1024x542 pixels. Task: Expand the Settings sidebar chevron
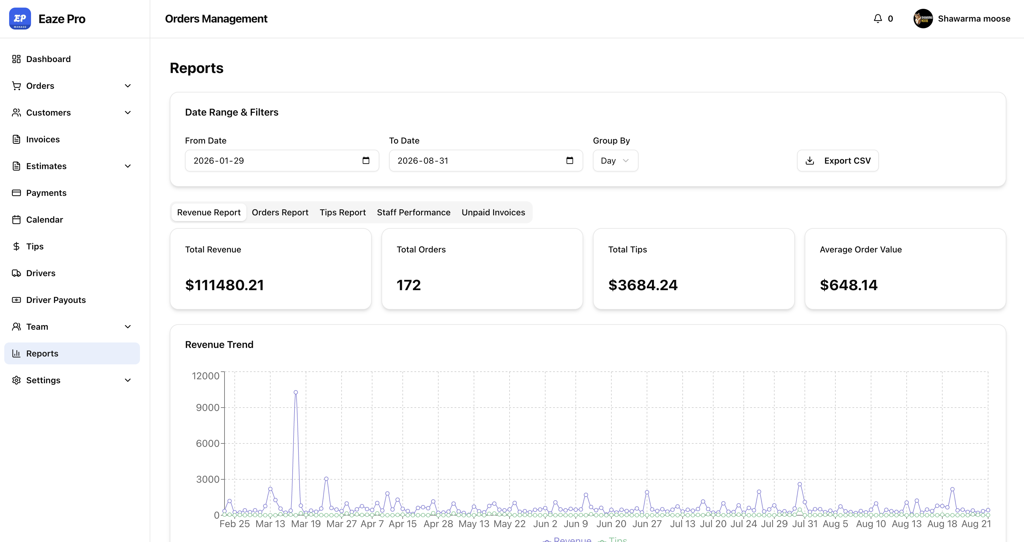pyautogui.click(x=127, y=380)
